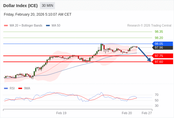Click the Research © 2026 Trading Central credit
Image resolution: width=174 pixels, height=118 pixels.
(x=149, y=26)
